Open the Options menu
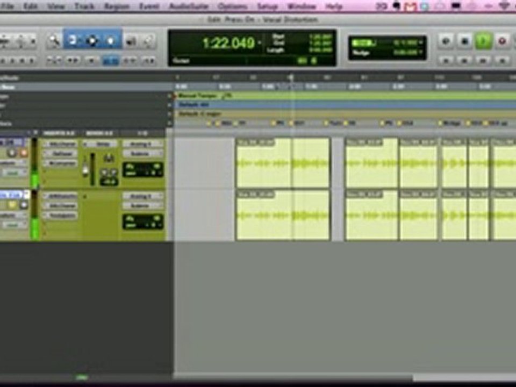 pos(233,6)
